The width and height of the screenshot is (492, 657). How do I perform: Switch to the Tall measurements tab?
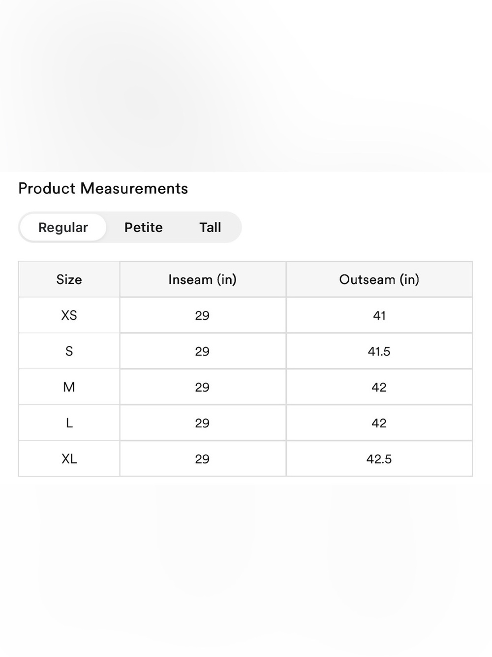210,227
